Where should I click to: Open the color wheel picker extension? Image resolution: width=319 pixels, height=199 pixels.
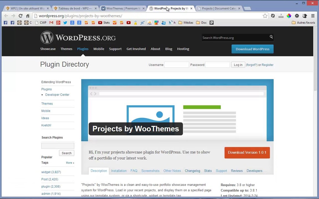coord(289,16)
